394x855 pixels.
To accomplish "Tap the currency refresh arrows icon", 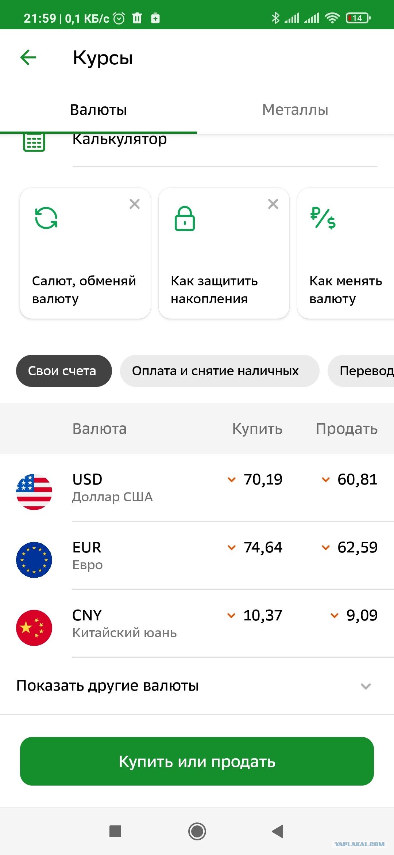I will [x=46, y=218].
